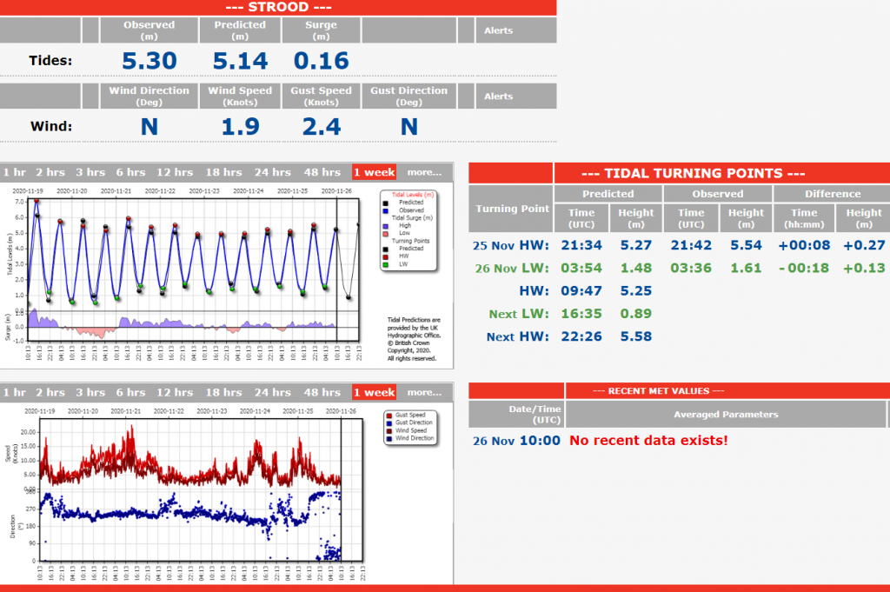Choose 48 hrs for the wind chart
The width and height of the screenshot is (890, 592).
click(322, 392)
